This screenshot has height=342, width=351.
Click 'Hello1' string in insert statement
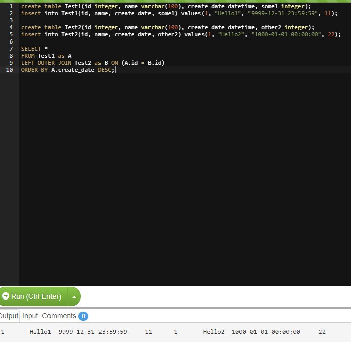[227, 13]
